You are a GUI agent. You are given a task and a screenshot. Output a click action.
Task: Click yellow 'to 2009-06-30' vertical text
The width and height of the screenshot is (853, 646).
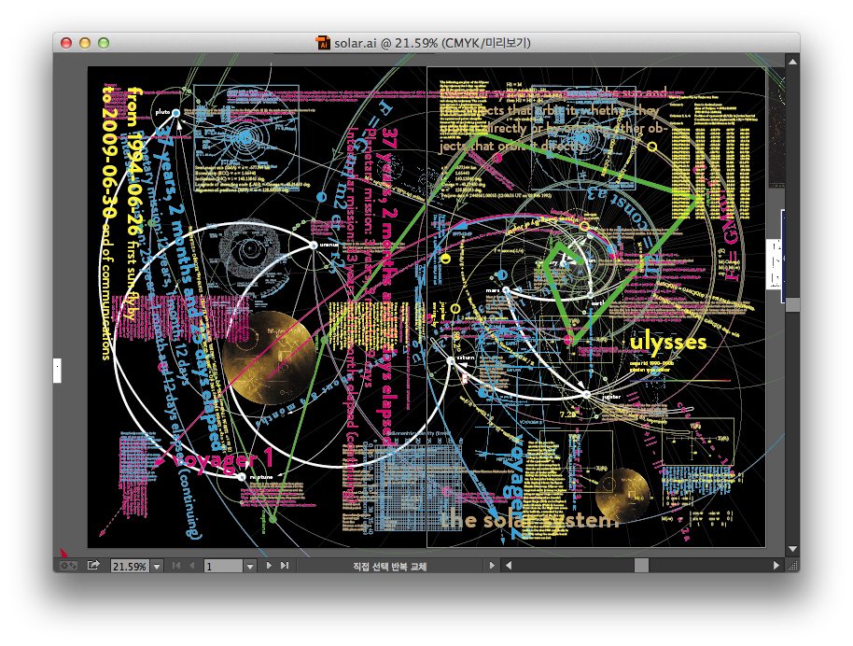pos(109,153)
